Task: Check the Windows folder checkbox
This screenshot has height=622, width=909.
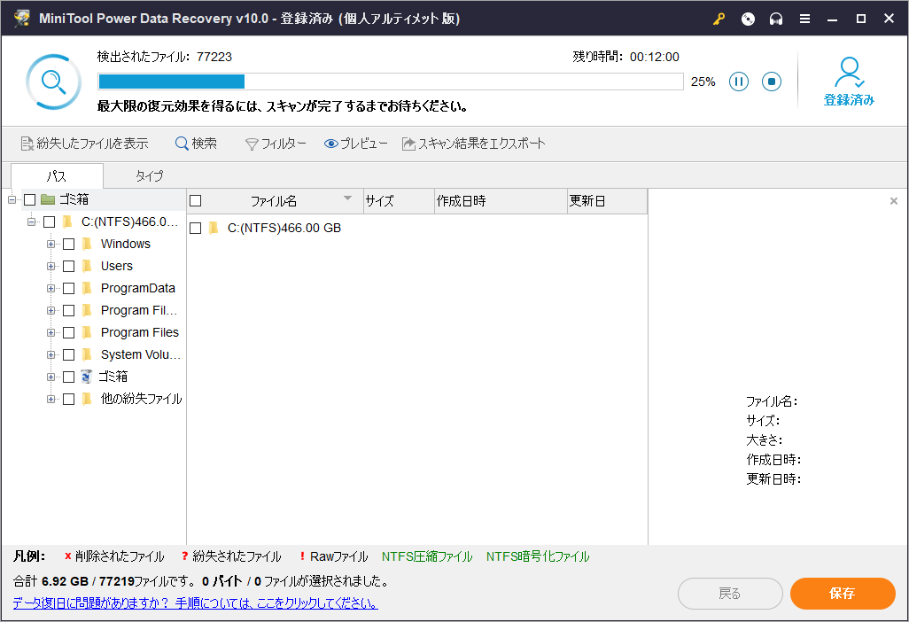Action: 69,244
